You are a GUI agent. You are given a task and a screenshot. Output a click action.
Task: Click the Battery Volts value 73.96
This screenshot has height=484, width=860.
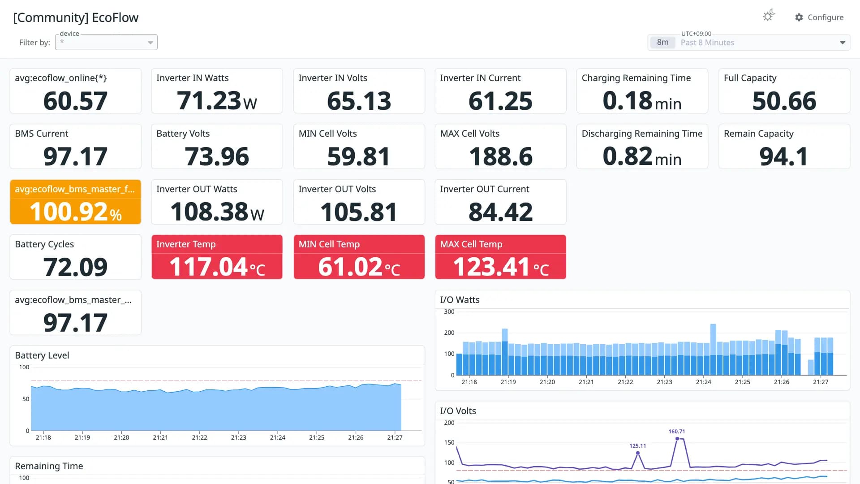pyautogui.click(x=217, y=156)
